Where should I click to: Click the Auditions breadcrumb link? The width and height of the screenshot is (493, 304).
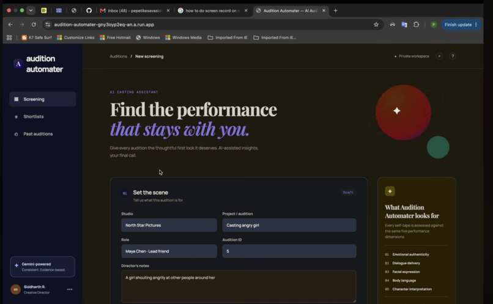point(118,56)
